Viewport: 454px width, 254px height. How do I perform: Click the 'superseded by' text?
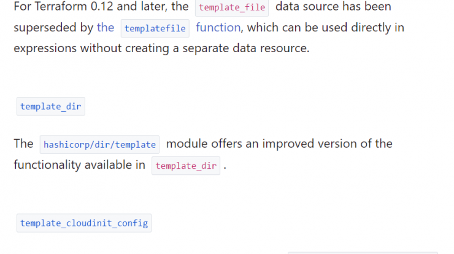53,28
